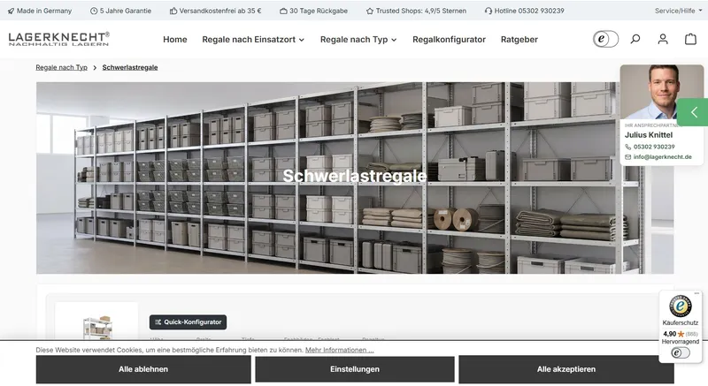
Task: Open cookie Einstellungen
Action: coord(355,369)
